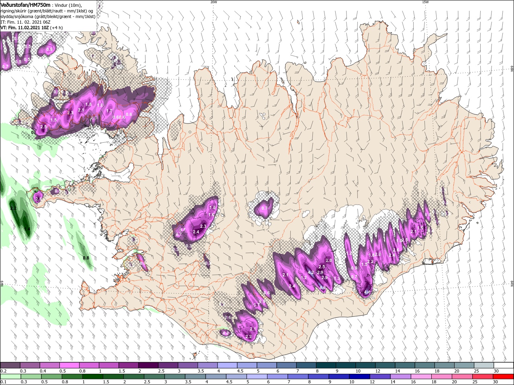Click the pale lavender snow swatch between 4 and 4.5
The image size is (514, 385).
[x=227, y=365]
